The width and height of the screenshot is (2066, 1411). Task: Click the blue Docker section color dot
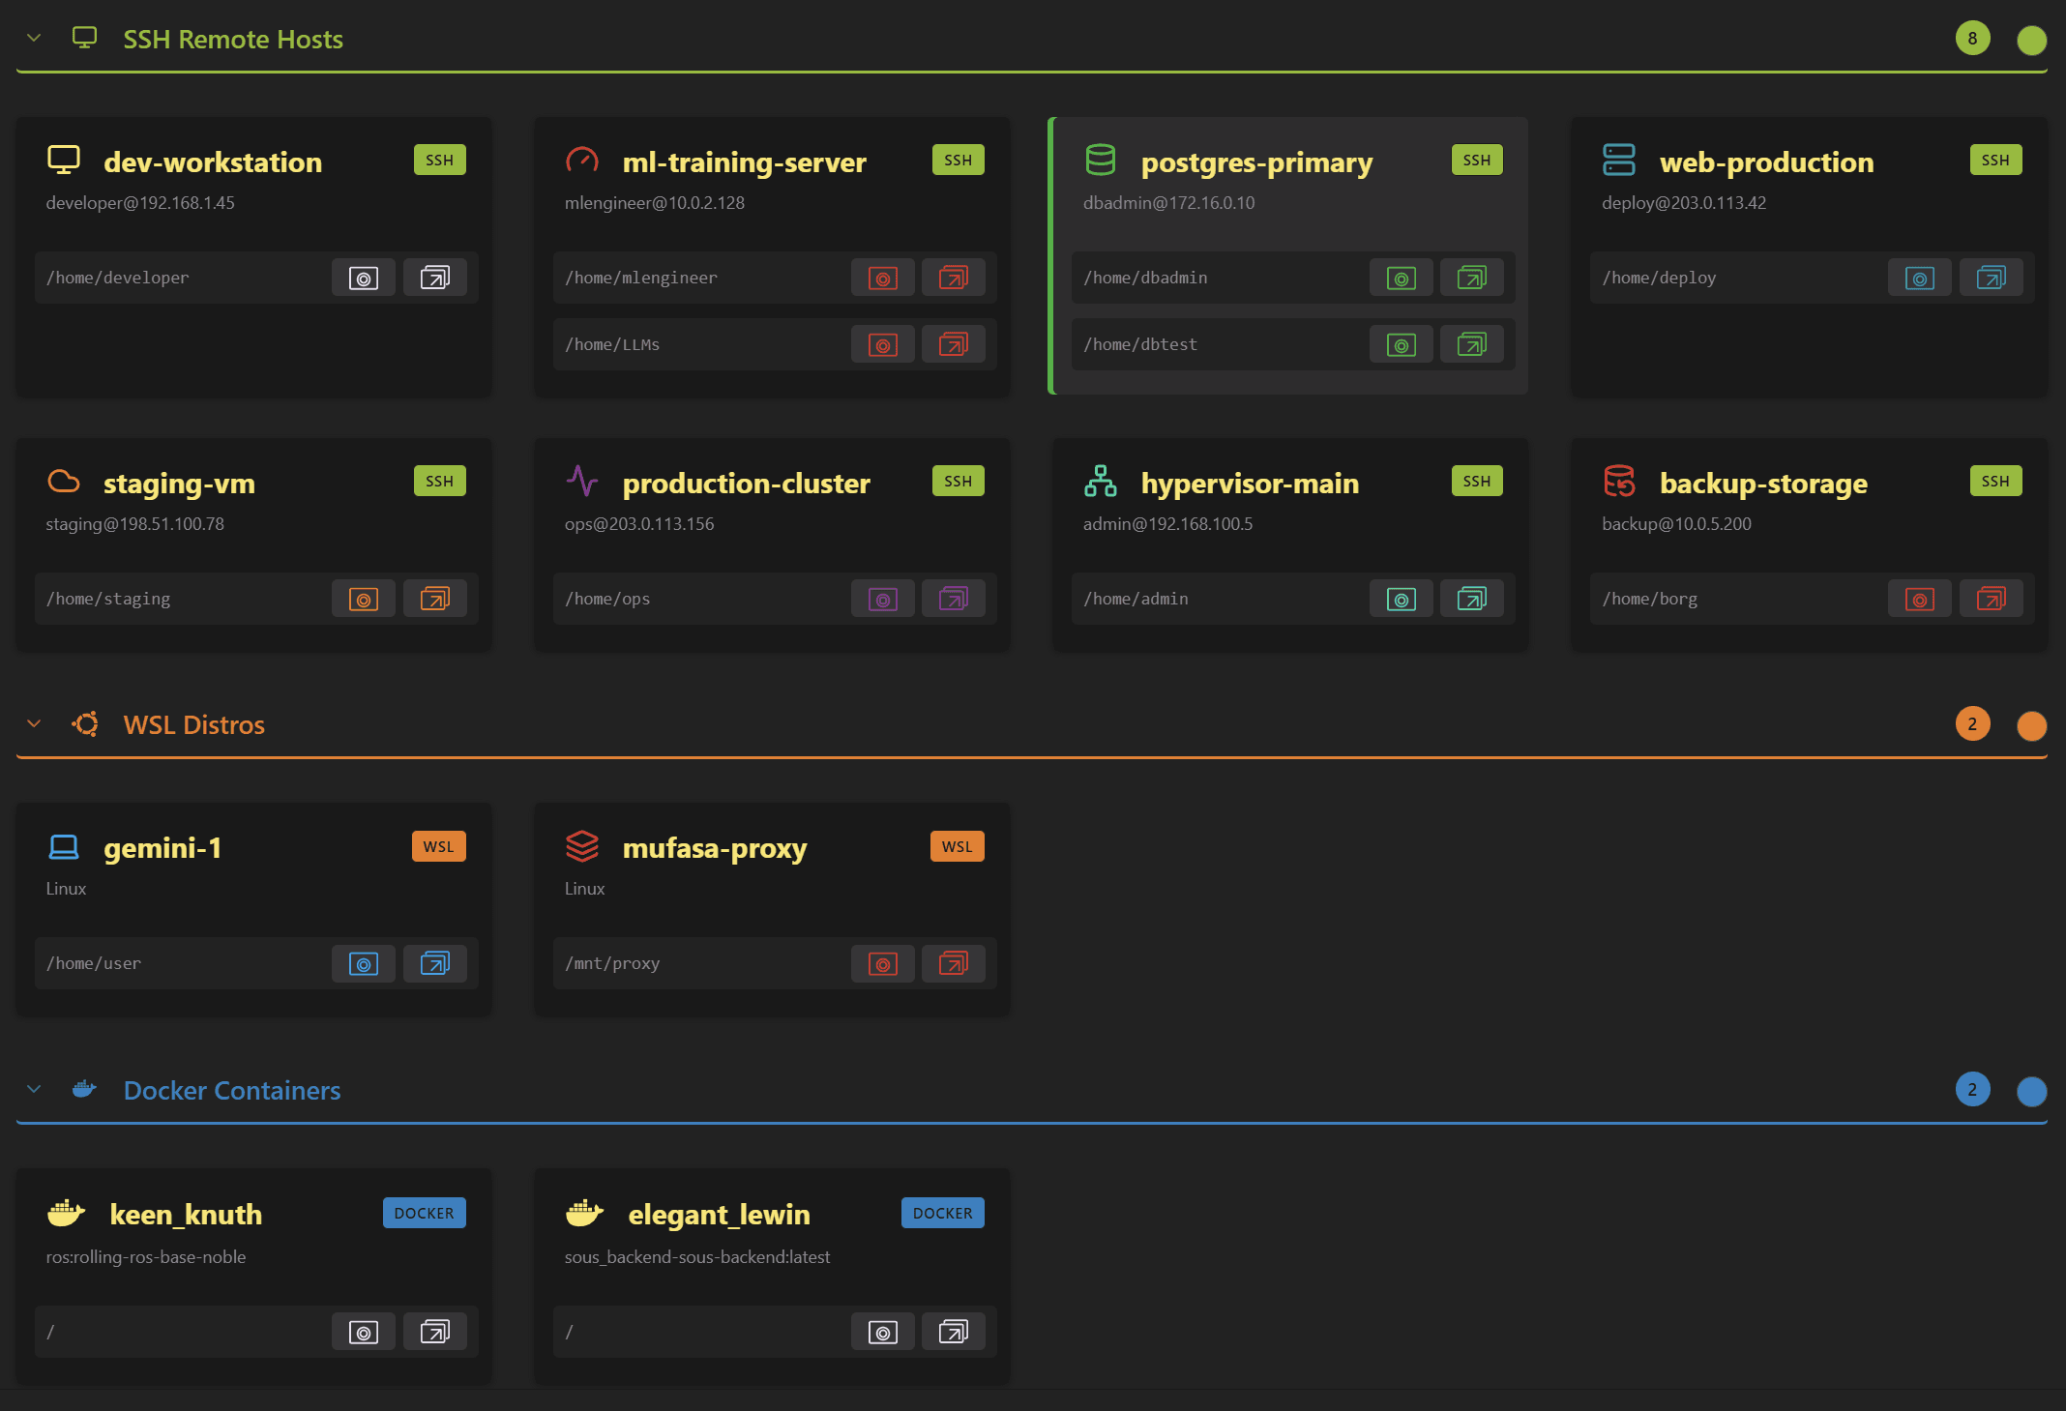(2031, 1091)
